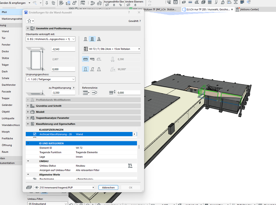276x205 pixels.
Task: Open reference line location picker
Action: coord(86,93)
